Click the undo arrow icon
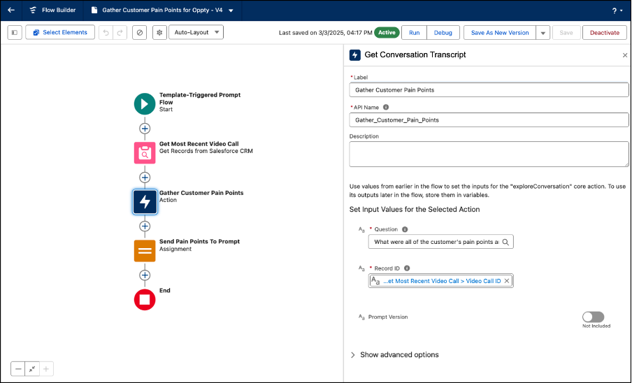Screen dimensions: 632x383 click(x=106, y=33)
